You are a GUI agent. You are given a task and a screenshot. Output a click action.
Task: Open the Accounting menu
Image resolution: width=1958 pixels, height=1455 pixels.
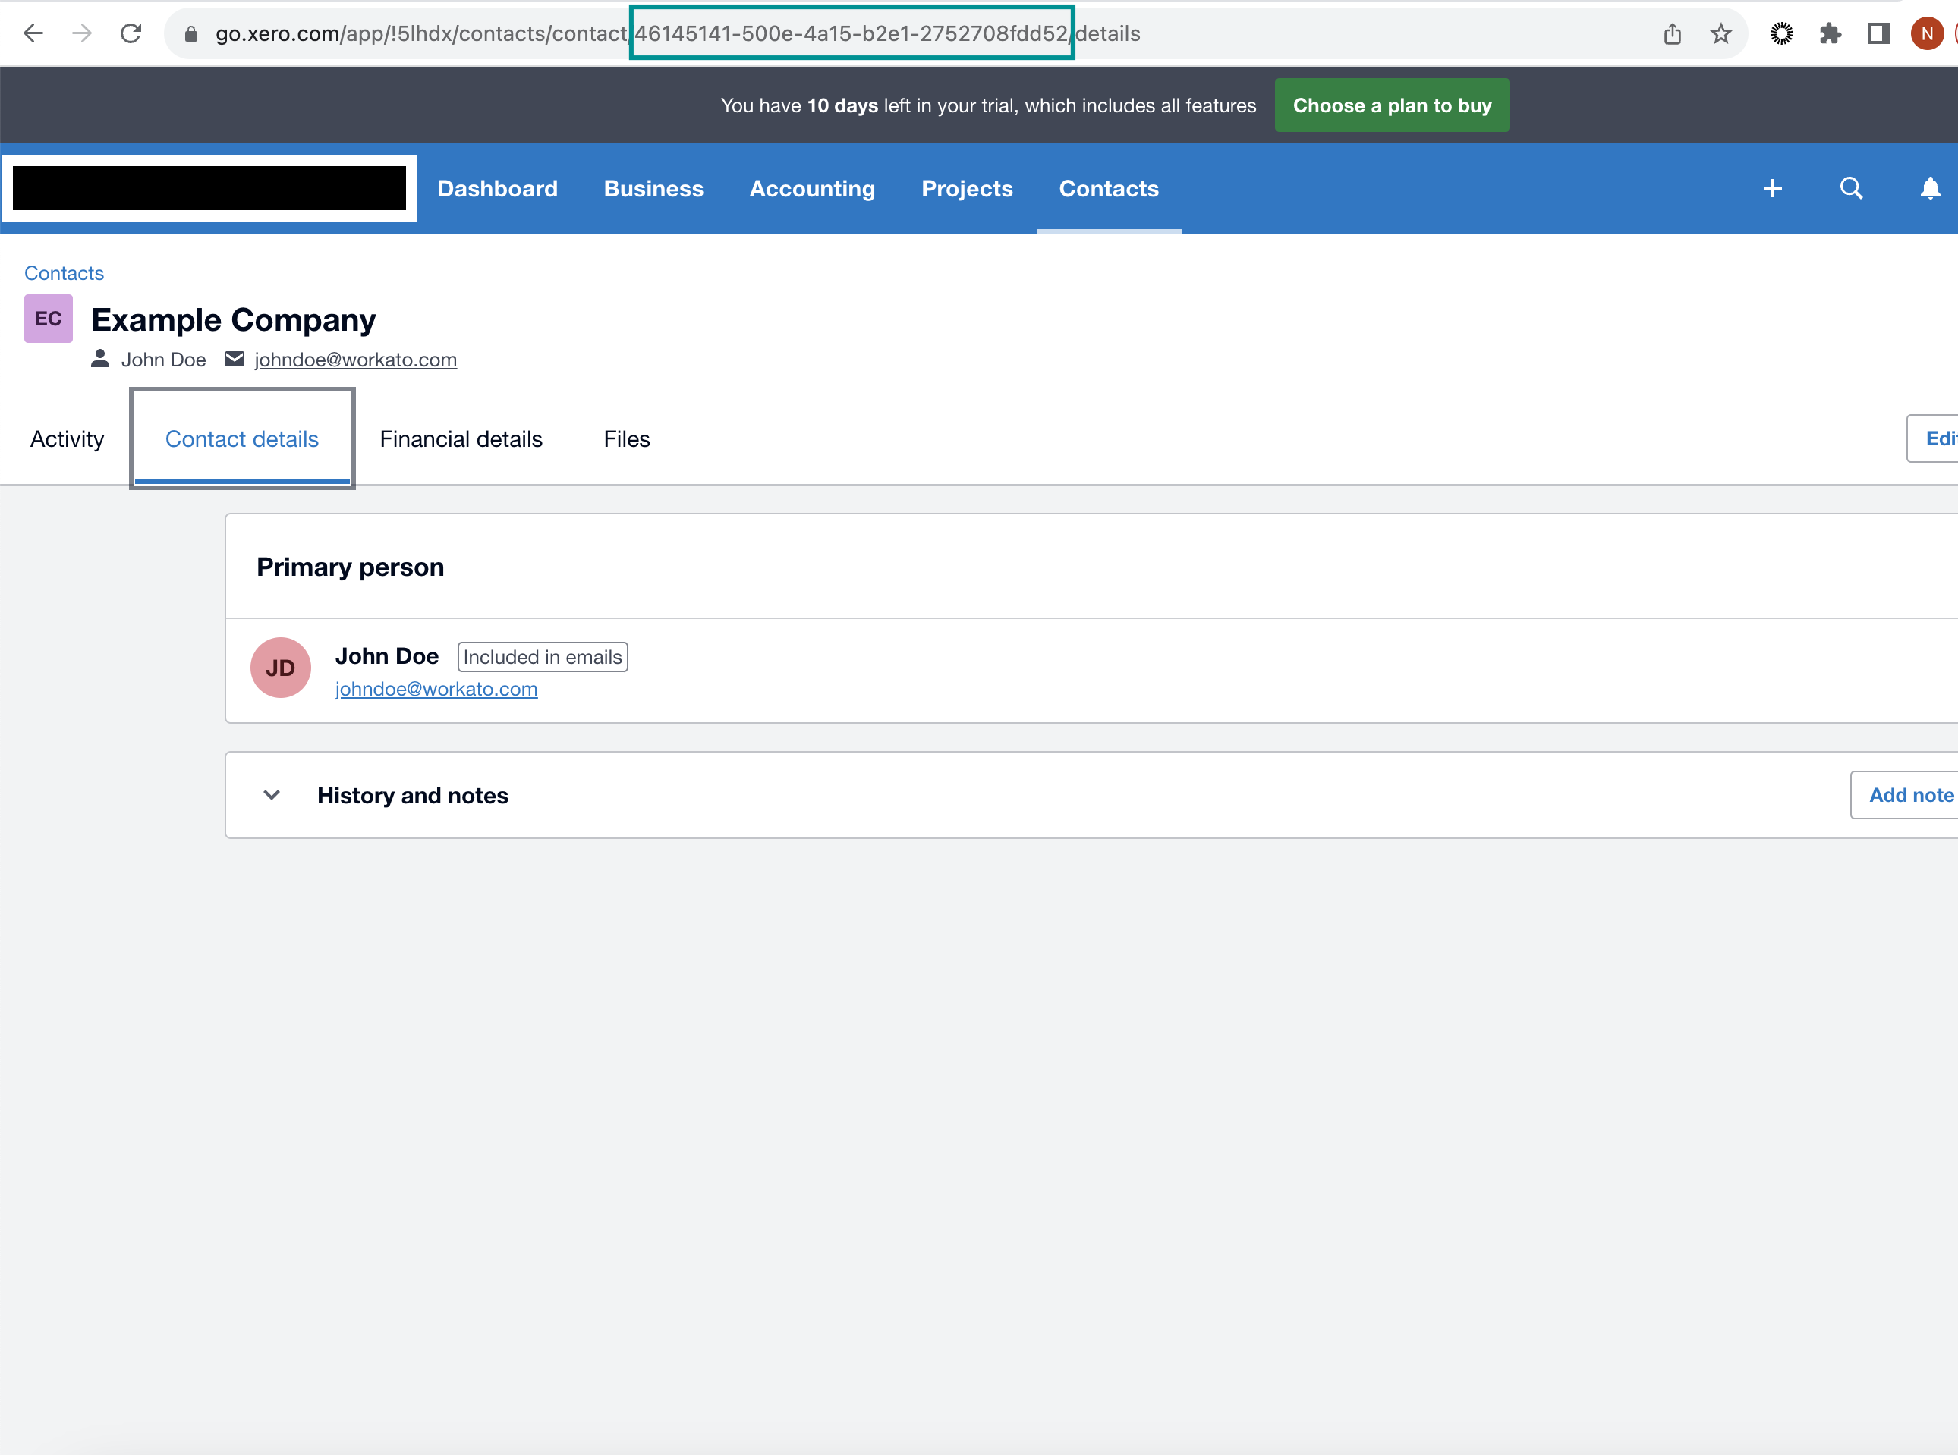[x=811, y=188]
